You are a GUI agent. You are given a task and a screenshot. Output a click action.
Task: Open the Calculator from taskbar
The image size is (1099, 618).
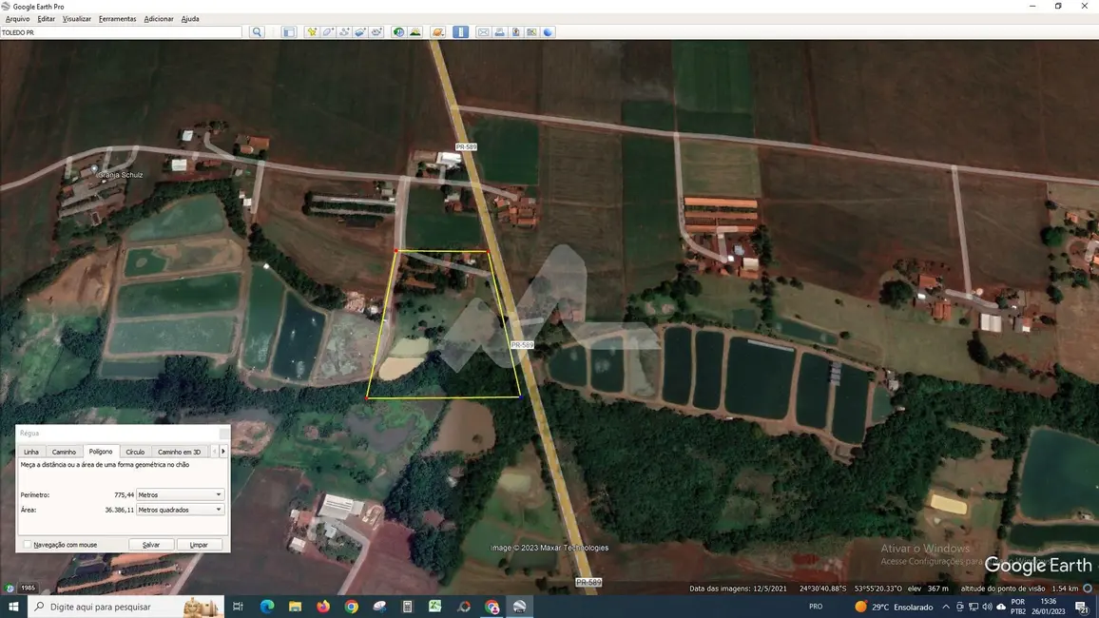(407, 607)
